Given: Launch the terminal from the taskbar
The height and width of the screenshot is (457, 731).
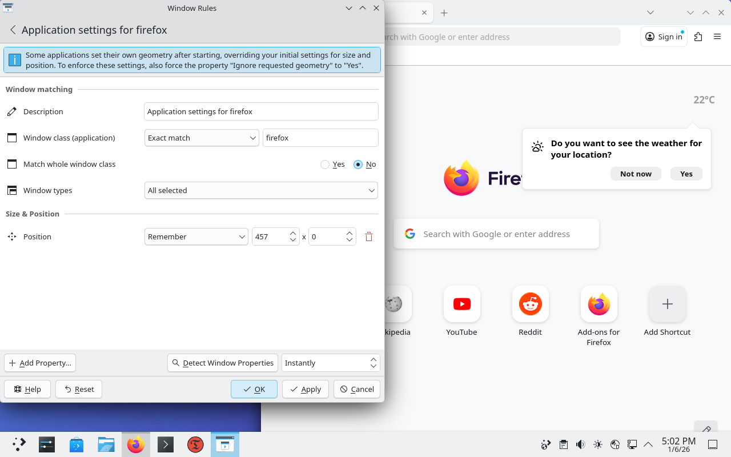Looking at the screenshot, I should pos(166,444).
